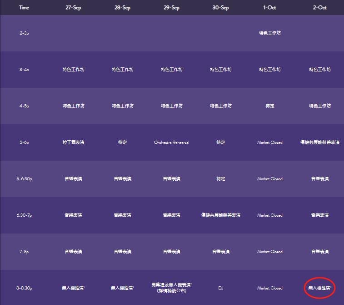Click the 2-3p time label
The height and width of the screenshot is (305, 344).
point(24,33)
